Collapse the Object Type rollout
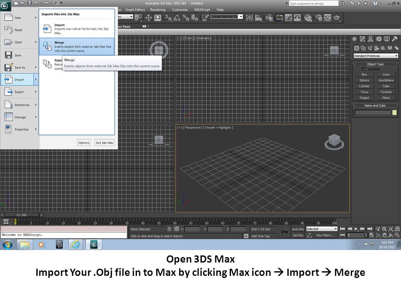Screen dimensions: 401x300 click(x=376, y=64)
